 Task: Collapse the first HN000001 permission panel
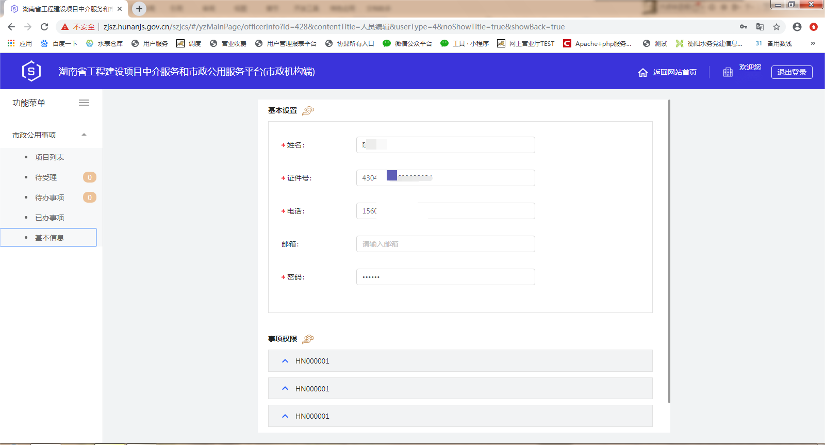(x=285, y=361)
